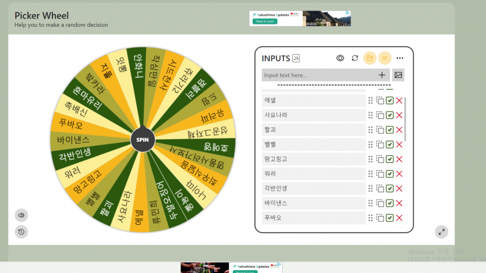The width and height of the screenshot is (486, 273).
Task: Edit the 사요나라 input text
Action: pyautogui.click(x=314, y=115)
